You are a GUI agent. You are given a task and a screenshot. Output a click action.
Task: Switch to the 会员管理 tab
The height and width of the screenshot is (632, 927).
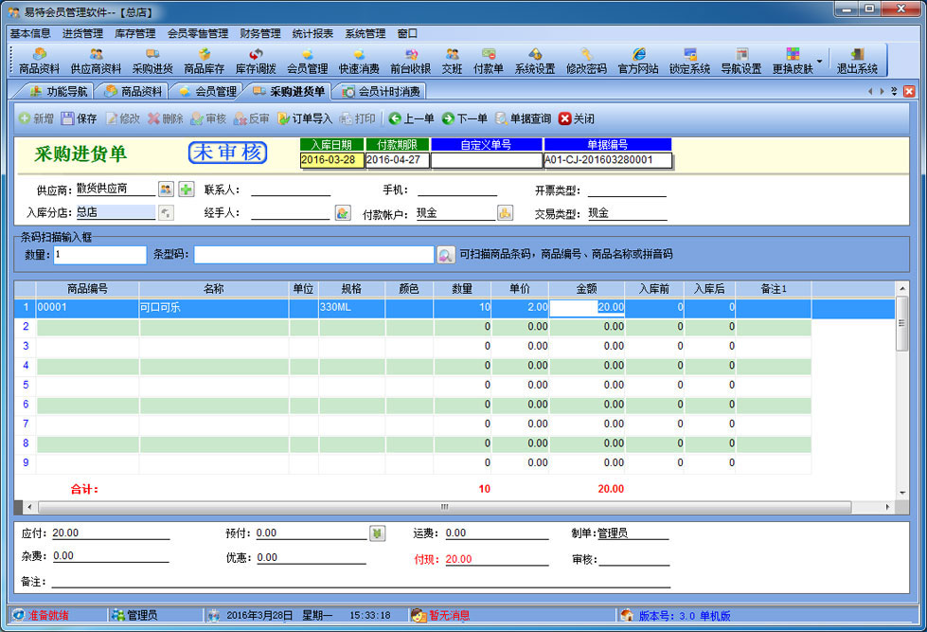pos(207,92)
